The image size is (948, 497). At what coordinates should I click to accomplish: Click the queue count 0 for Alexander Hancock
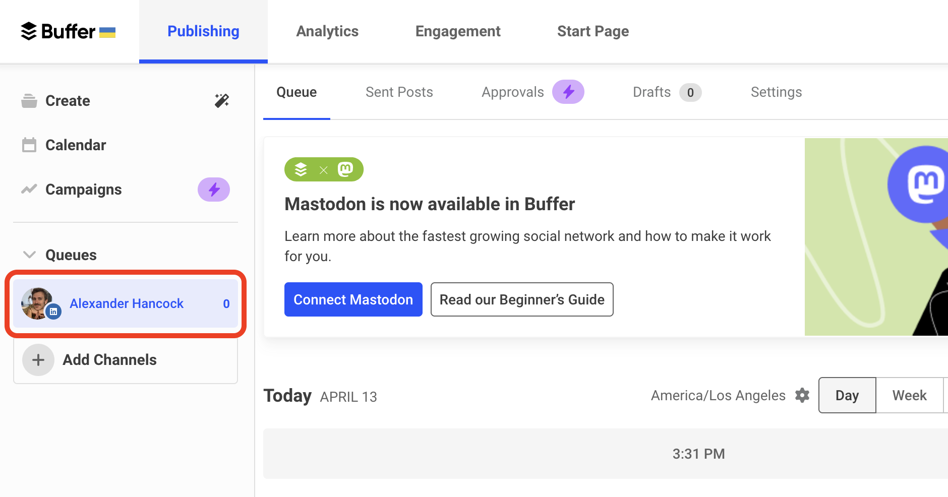(226, 304)
